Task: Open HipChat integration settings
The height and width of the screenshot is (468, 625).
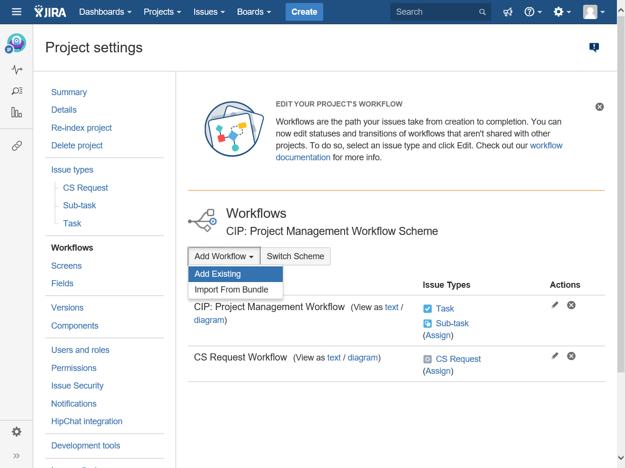Action: pyautogui.click(x=87, y=421)
